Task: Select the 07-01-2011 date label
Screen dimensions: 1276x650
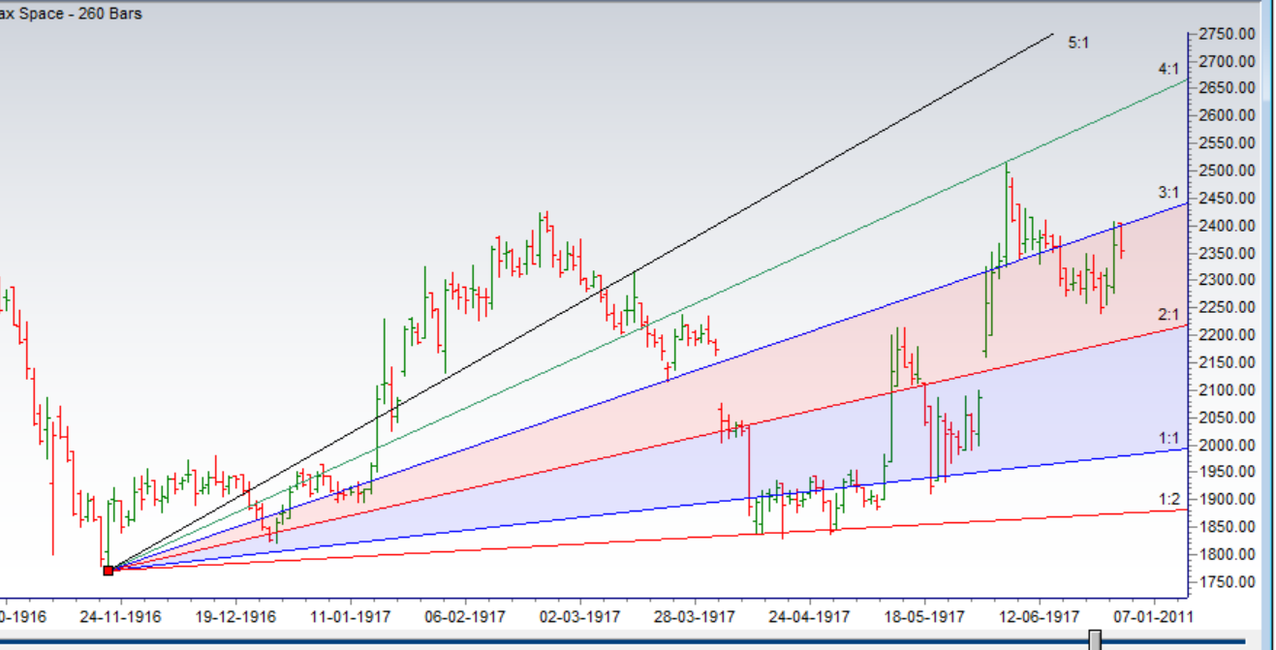Action: pos(1151,616)
